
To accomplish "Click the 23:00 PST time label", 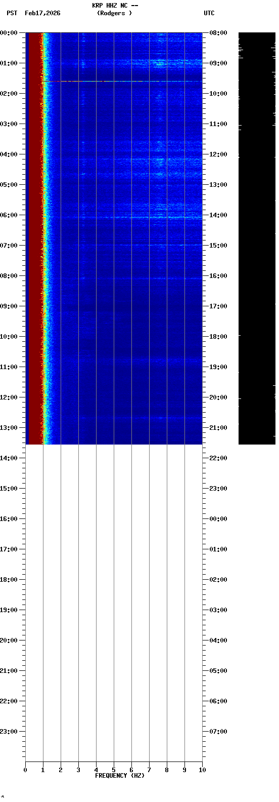I will click(x=9, y=732).
